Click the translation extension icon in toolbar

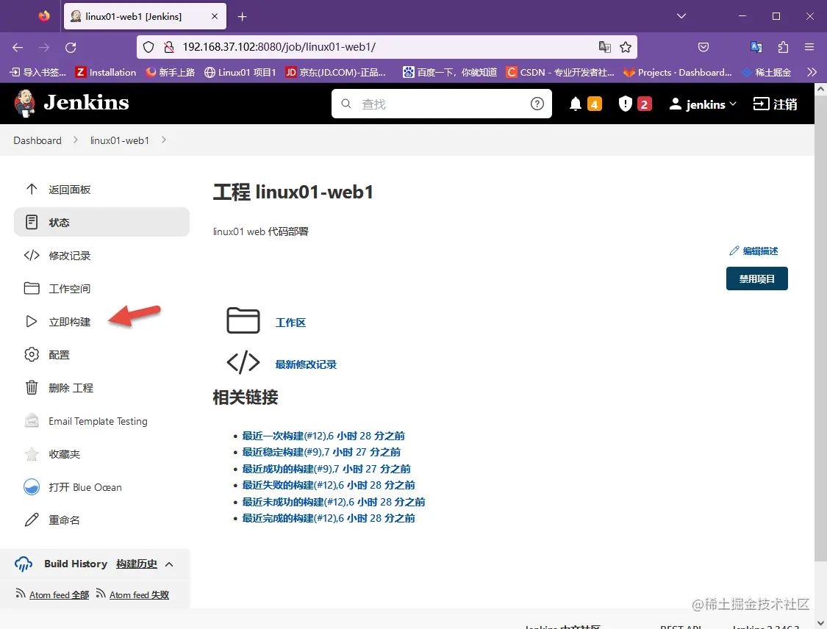coord(756,47)
